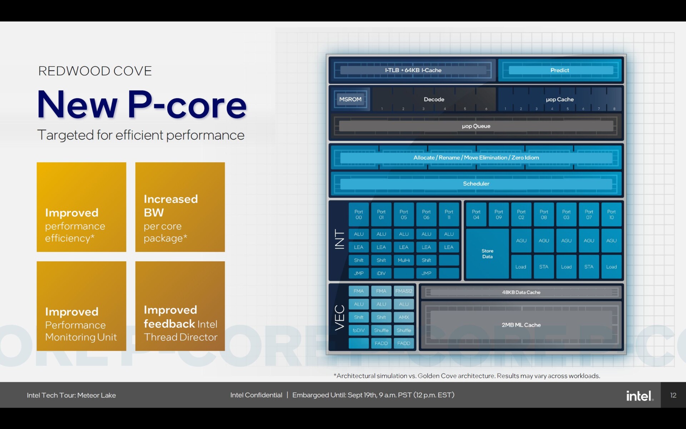Select the "2MB ML Cache" block

tap(521, 325)
